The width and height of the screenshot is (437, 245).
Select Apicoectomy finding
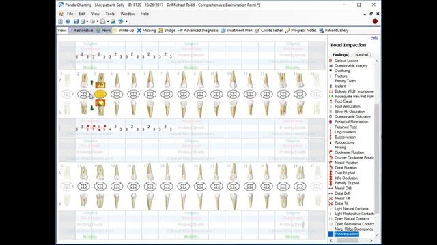(x=344, y=142)
